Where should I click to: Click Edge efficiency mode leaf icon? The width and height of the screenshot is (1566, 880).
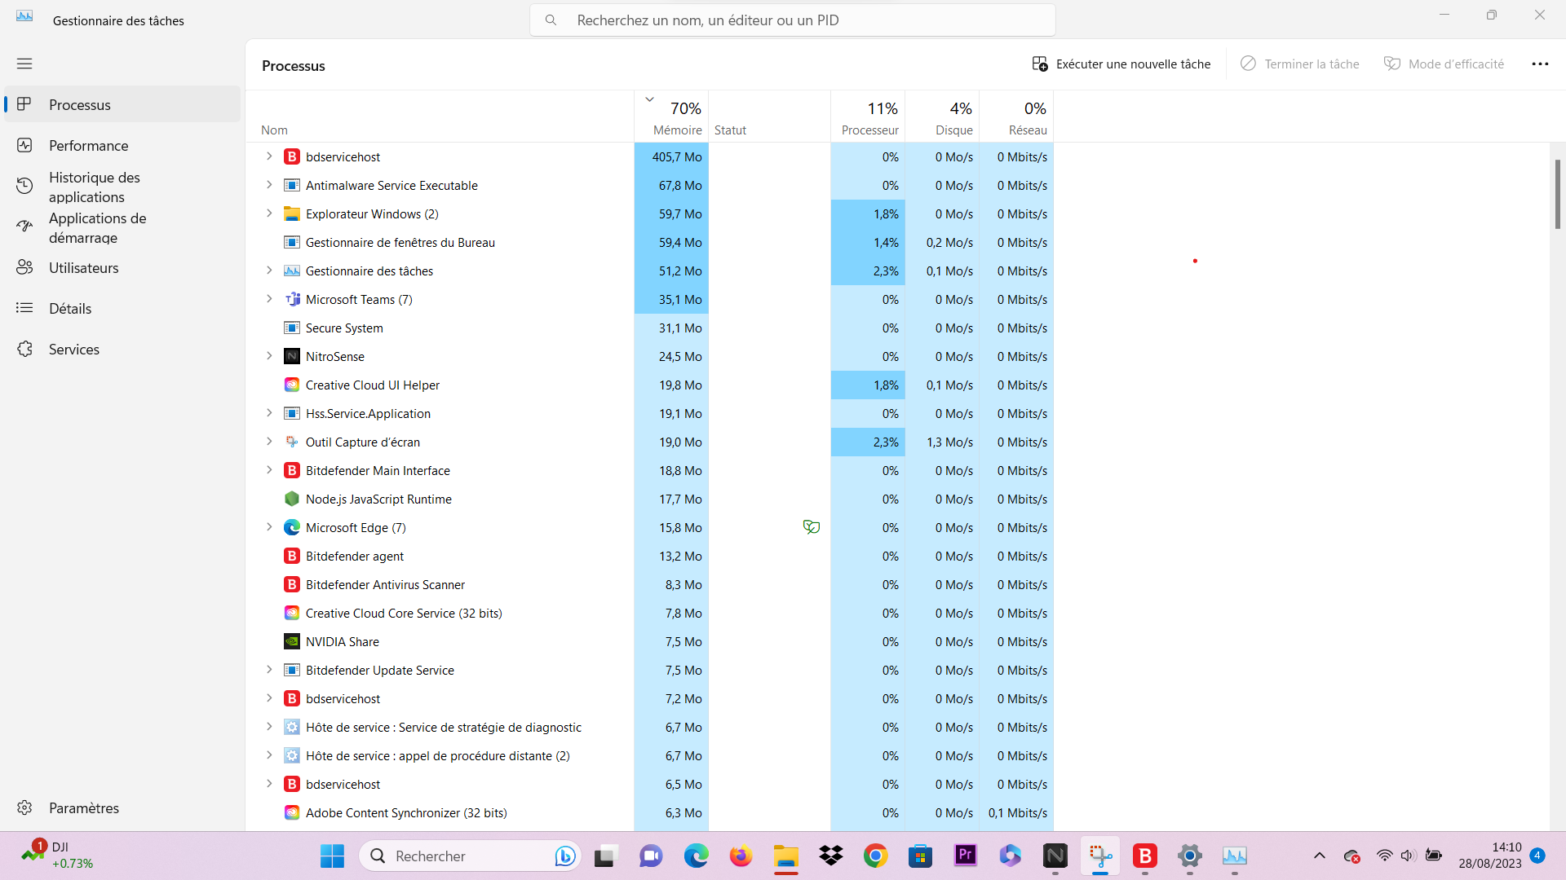tap(811, 527)
